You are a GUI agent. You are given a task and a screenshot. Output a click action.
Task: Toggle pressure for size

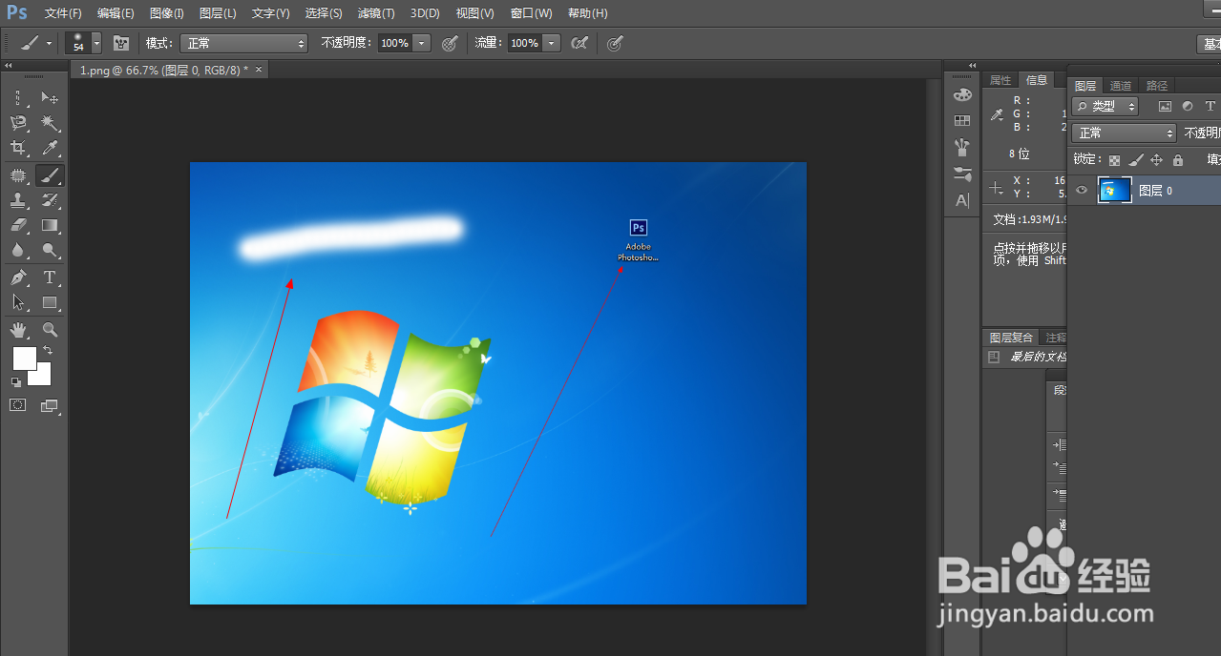pyautogui.click(x=616, y=43)
